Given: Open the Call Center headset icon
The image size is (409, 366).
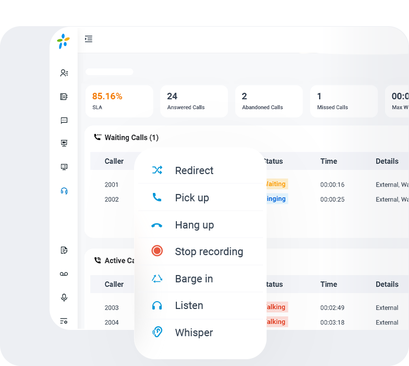Looking at the screenshot, I should click(x=64, y=191).
